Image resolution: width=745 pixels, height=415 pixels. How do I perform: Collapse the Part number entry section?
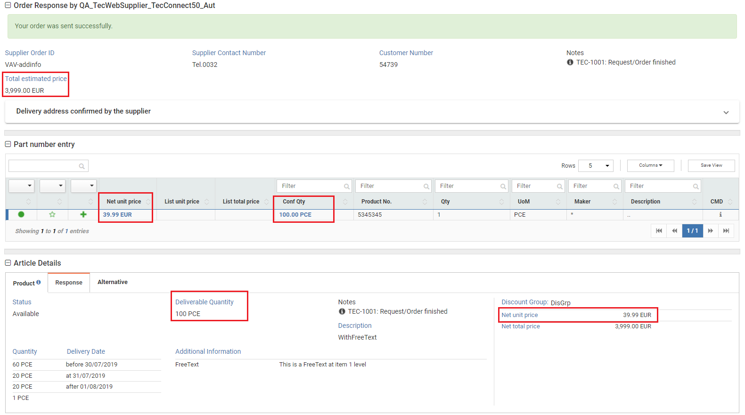8,144
